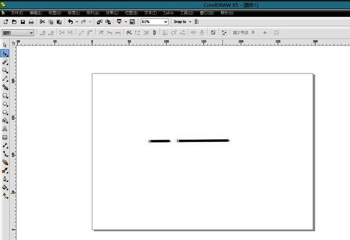The width and height of the screenshot is (350, 240).
Task: Click the Cut scissors icon
Action: 42,22
